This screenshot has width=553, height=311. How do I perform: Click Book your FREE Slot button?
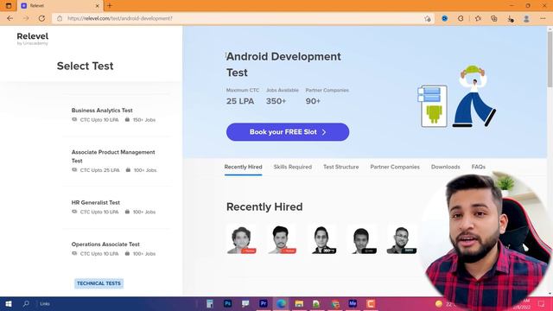coord(288,132)
